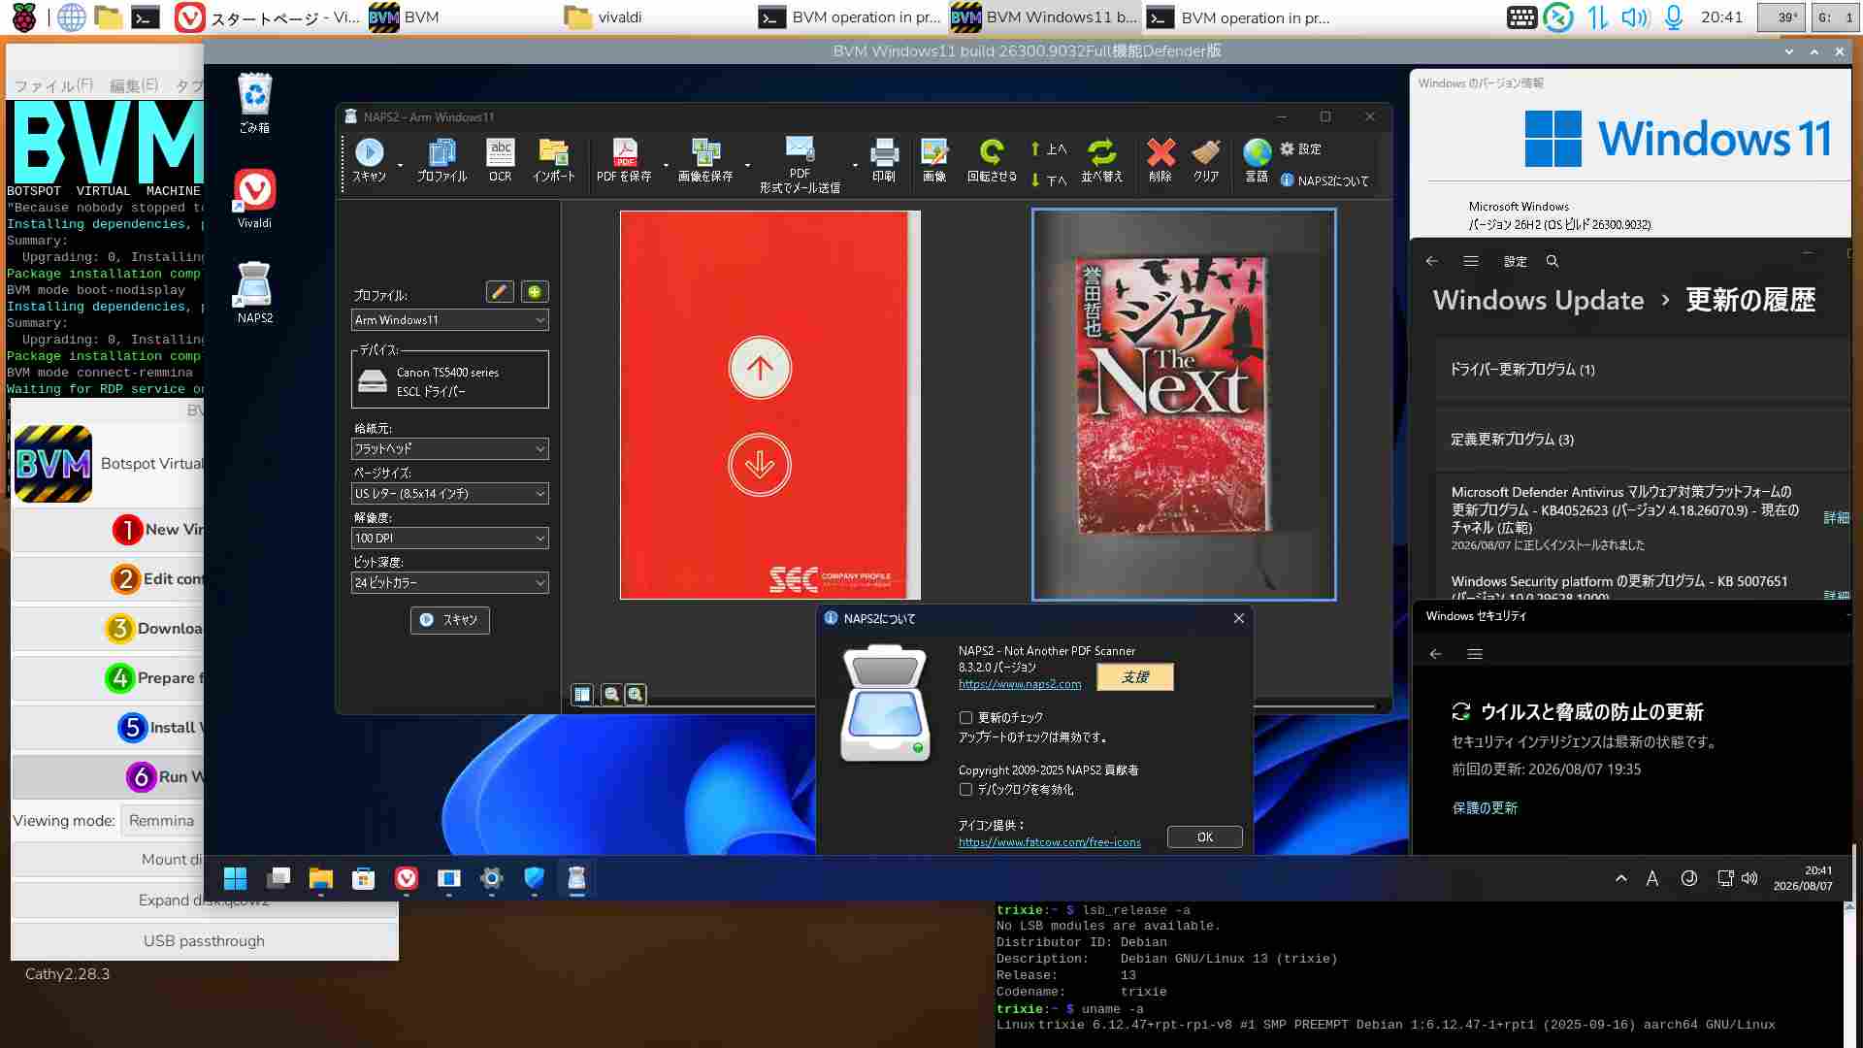Open the 編集(E) menu
1863x1048 pixels.
pyautogui.click(x=134, y=85)
